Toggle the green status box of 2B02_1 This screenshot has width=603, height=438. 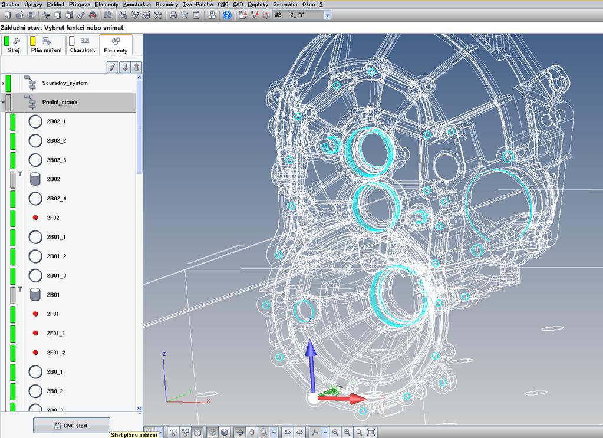pos(13,121)
